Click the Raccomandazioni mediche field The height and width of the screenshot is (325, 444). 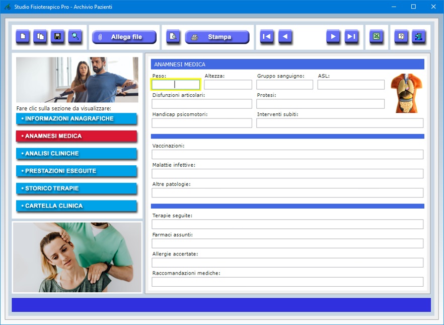(x=288, y=282)
